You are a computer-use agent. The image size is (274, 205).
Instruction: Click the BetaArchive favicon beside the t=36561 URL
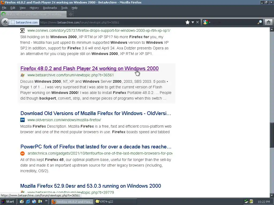click(22, 75)
